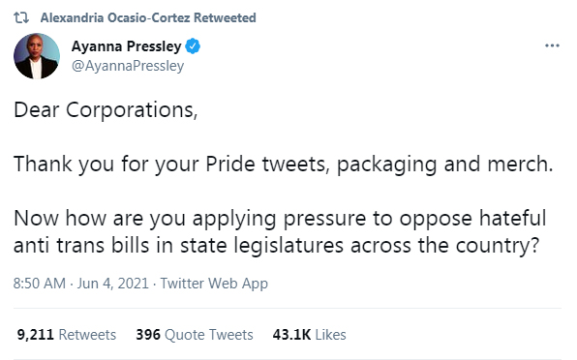Click the word "country?" ending the tweet
The width and height of the screenshot is (577, 360).
pyautogui.click(x=498, y=246)
